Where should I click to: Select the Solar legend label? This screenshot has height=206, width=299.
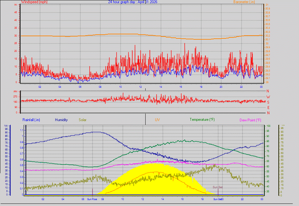point(82,120)
